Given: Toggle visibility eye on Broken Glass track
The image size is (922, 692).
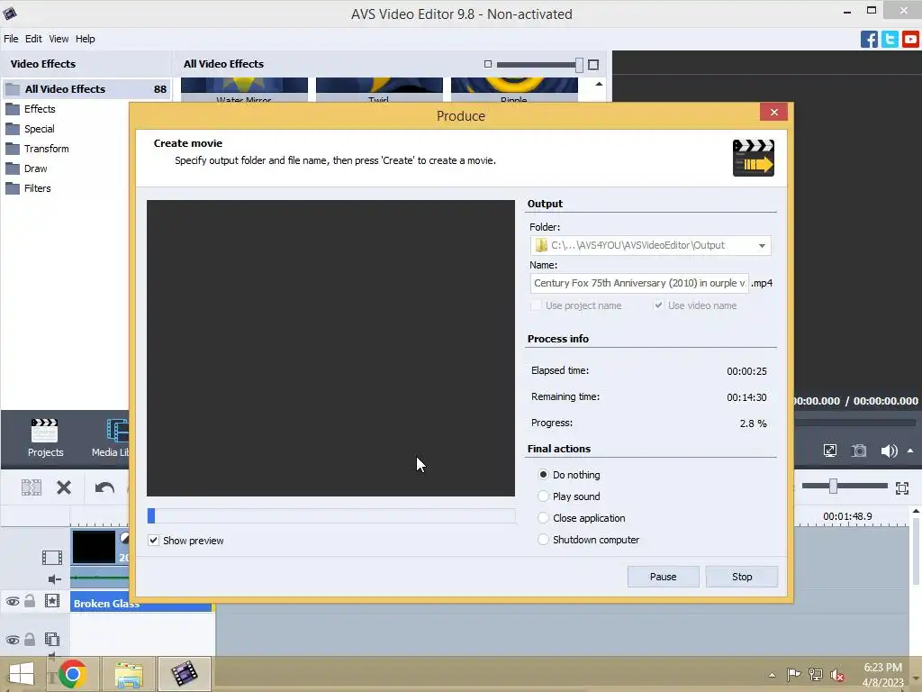Looking at the screenshot, I should coord(13,601).
